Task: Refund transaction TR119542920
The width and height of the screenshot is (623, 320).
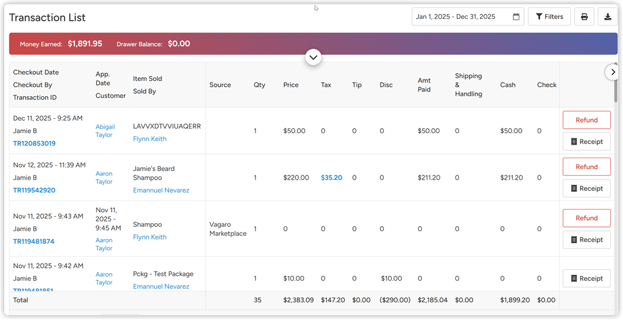Action: [586, 167]
